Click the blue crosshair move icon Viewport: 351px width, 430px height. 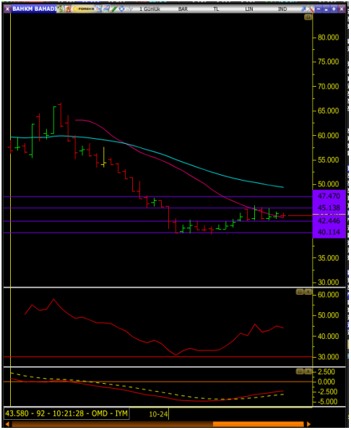tap(121, 9)
